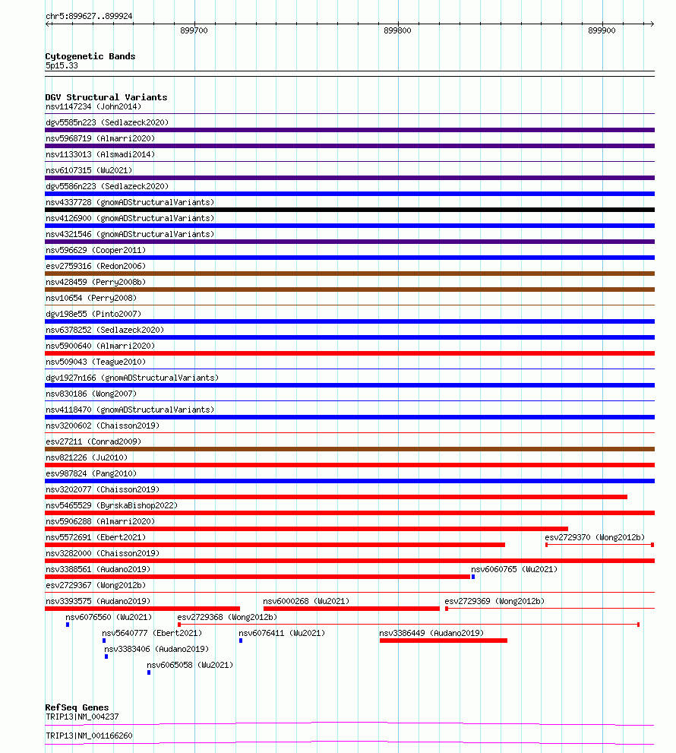This screenshot has width=676, height=753.
Task: Click blue marker under nsv3383406
Action: (x=106, y=657)
